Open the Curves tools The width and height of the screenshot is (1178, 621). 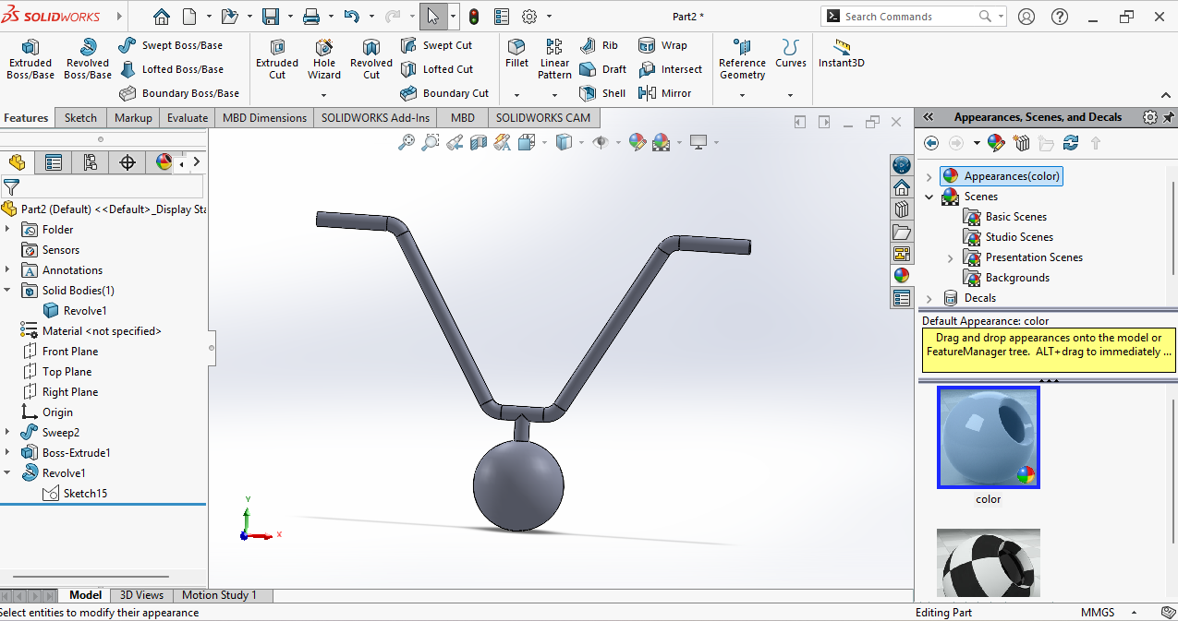(791, 54)
